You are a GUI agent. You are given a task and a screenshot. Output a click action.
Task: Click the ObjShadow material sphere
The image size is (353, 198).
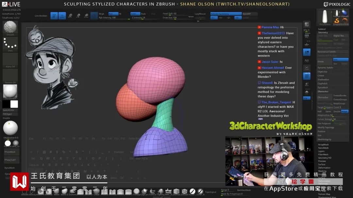pos(10,128)
